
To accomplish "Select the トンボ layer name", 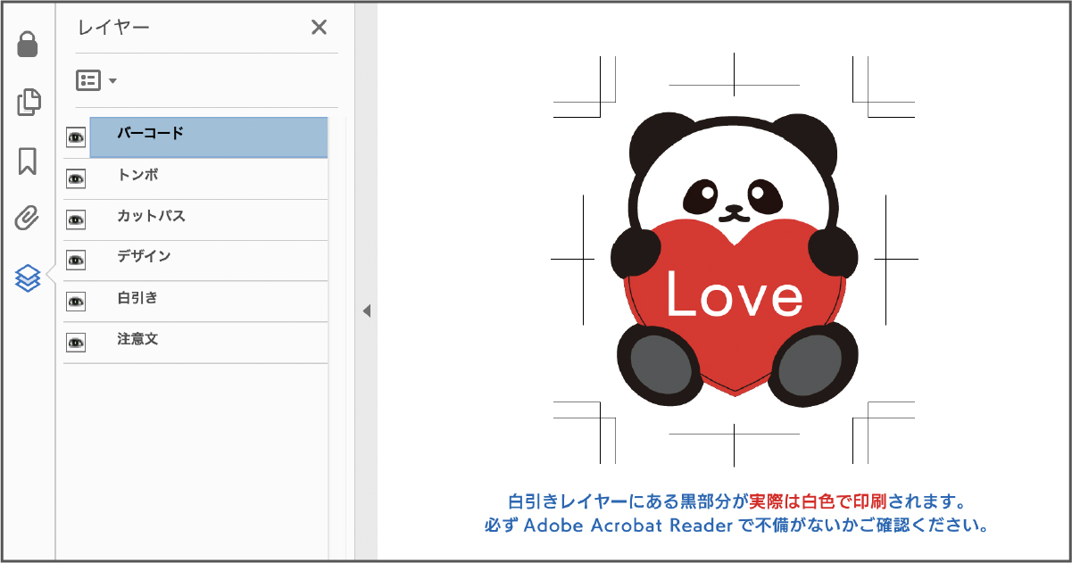I will pos(137,175).
